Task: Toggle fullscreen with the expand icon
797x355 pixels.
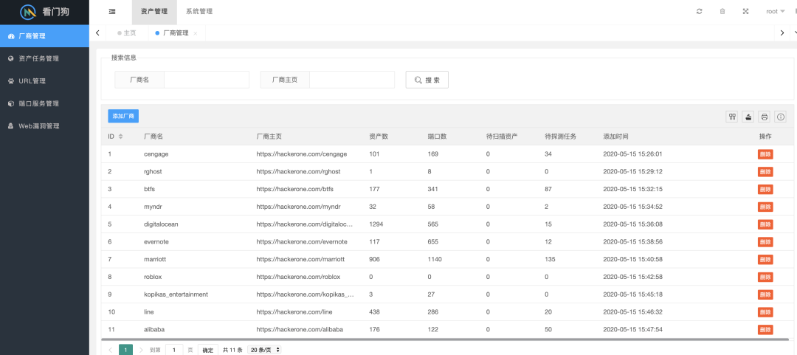Action: [x=745, y=12]
